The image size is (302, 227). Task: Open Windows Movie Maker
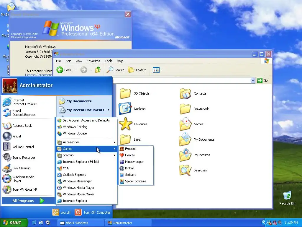pyautogui.click(x=87, y=194)
